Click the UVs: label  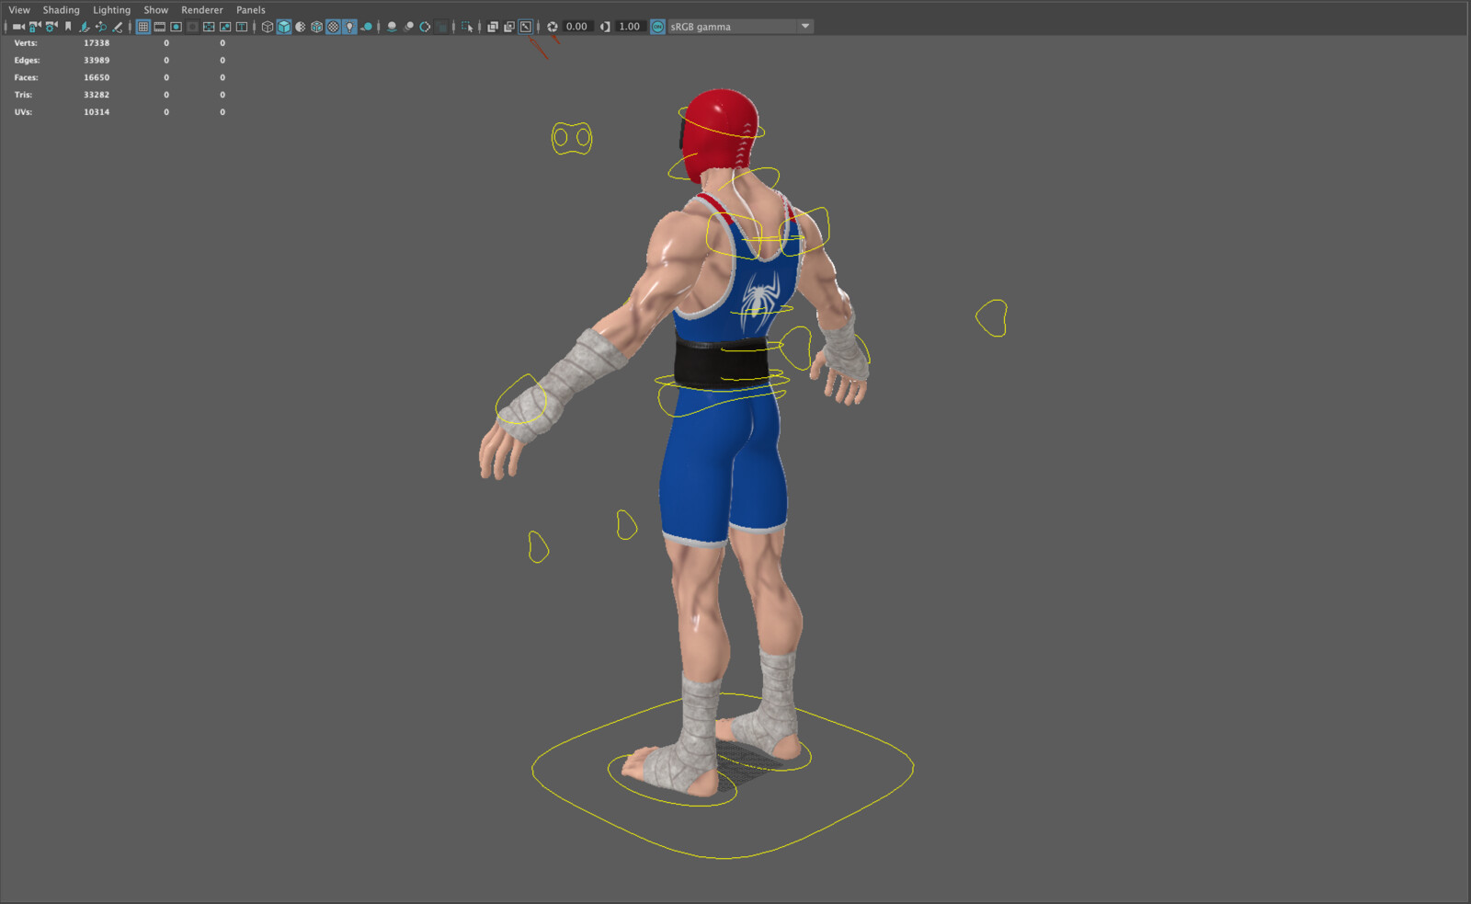click(23, 112)
